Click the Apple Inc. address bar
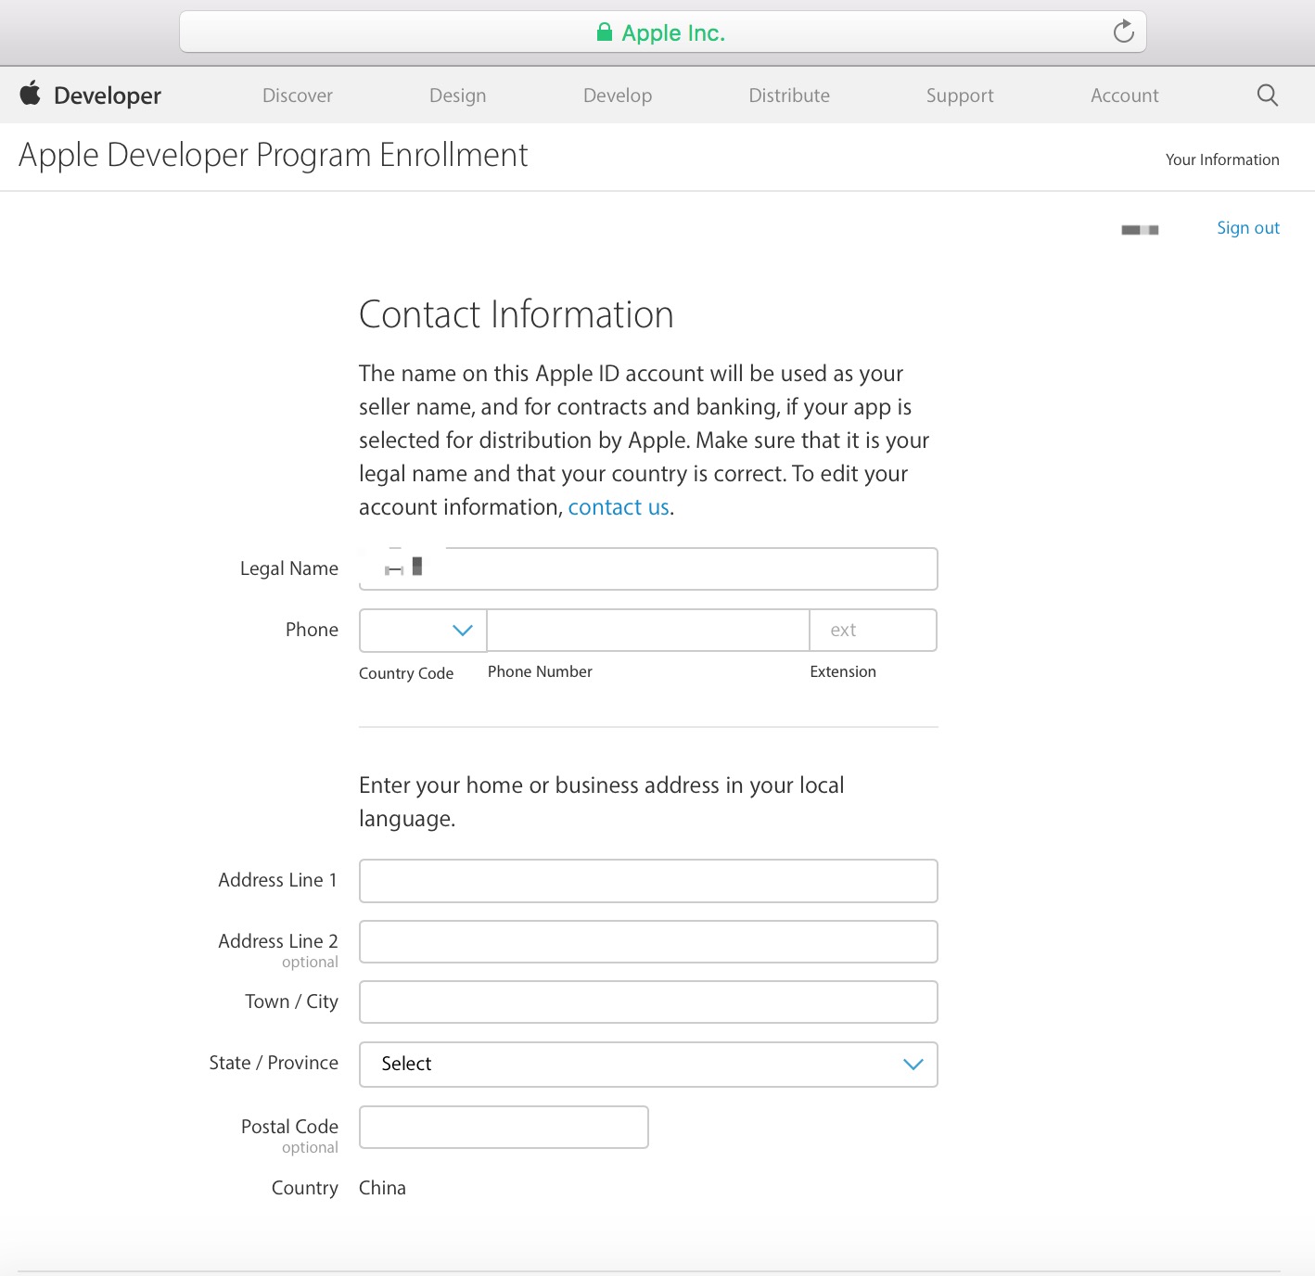The height and width of the screenshot is (1276, 1315). 663,32
